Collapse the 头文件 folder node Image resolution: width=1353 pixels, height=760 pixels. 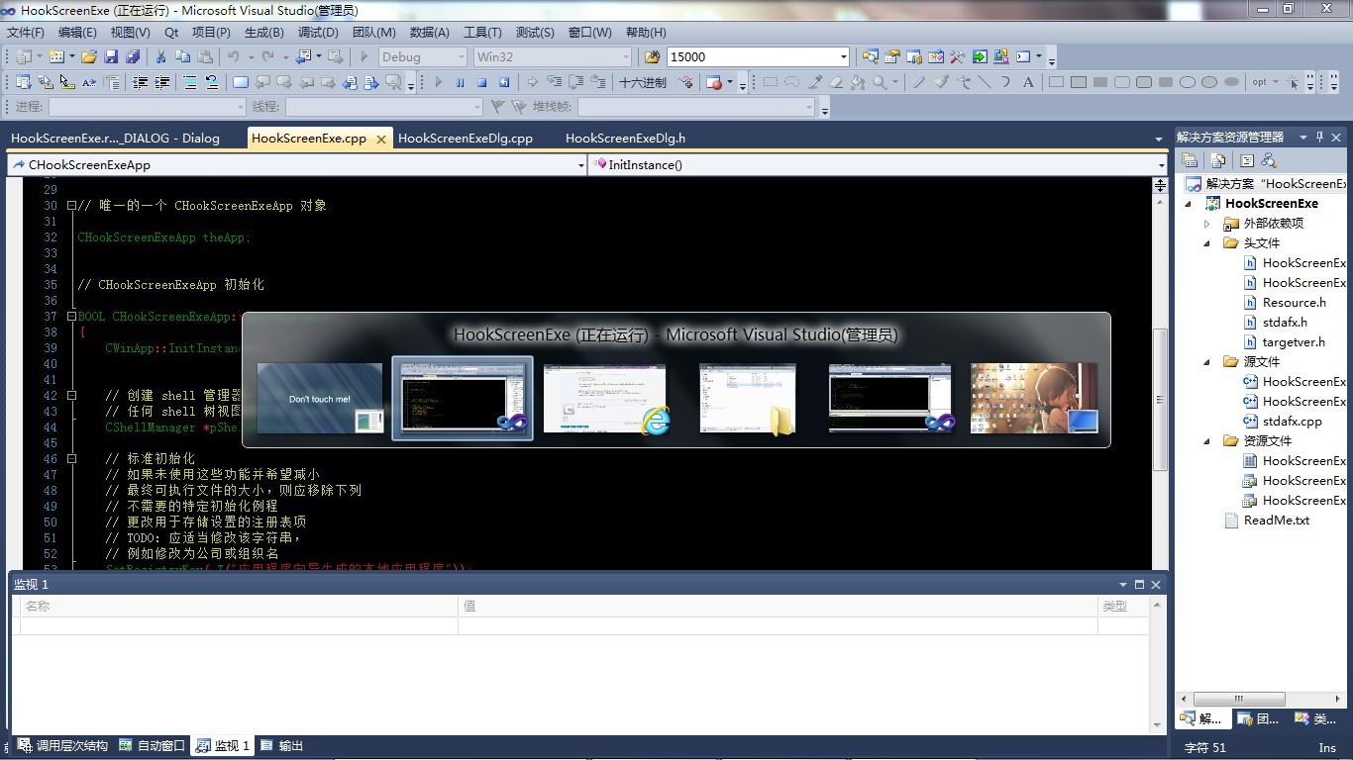click(1207, 243)
